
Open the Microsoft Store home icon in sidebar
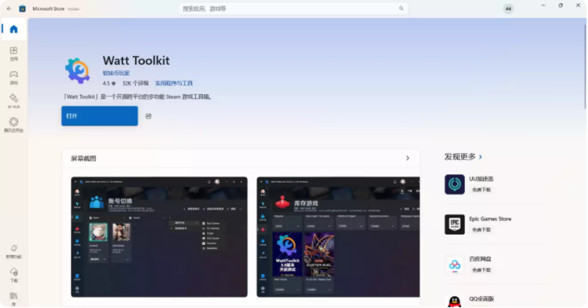[13, 29]
